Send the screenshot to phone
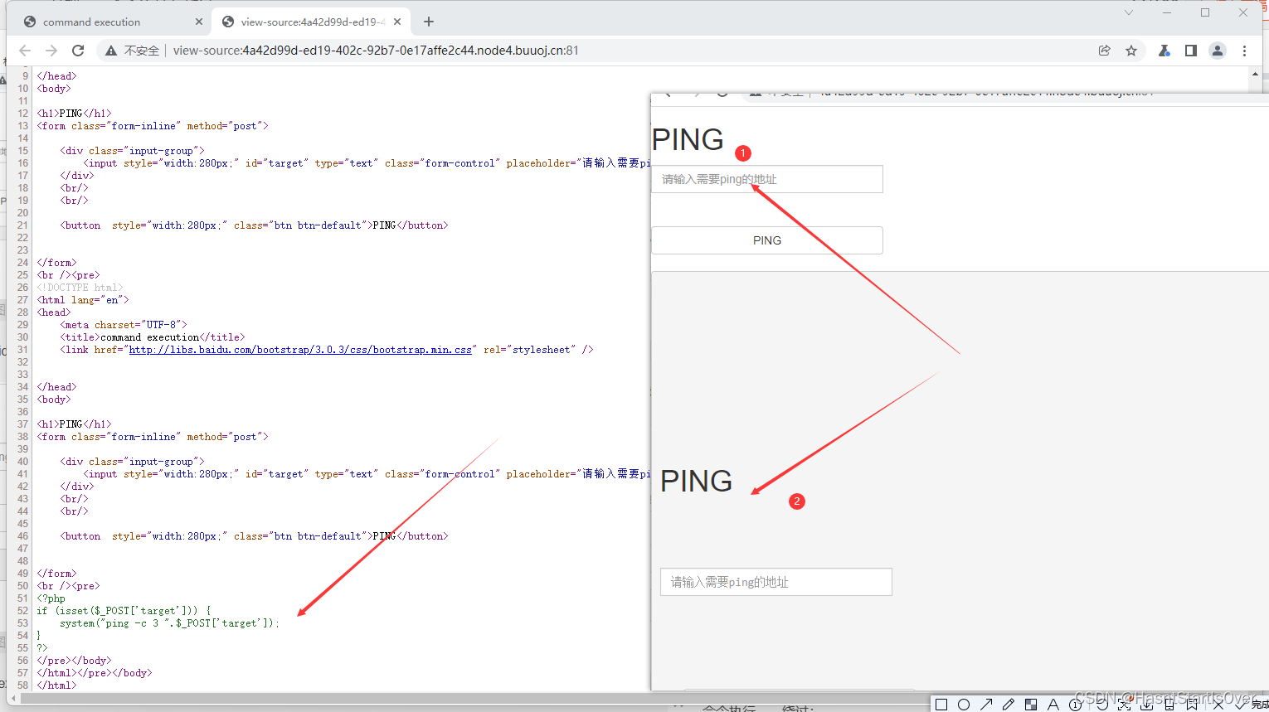 1169,705
